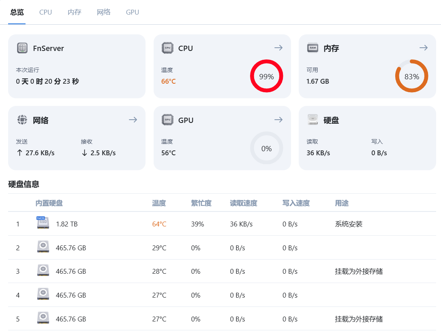441x336 pixels.
Task: Open memory details via arrow
Action: 424,48
